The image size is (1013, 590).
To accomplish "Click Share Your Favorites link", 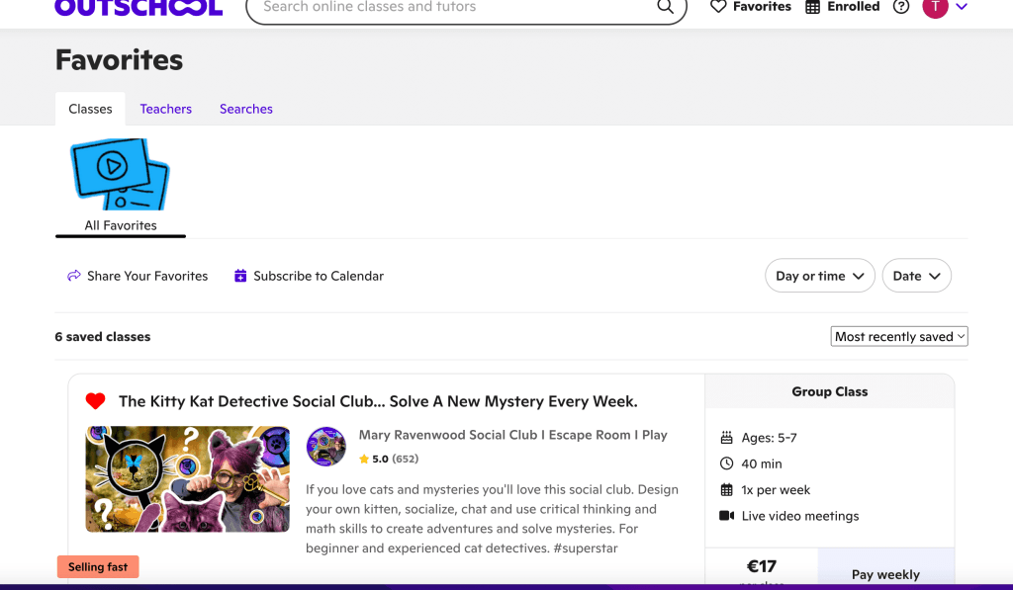I will [x=138, y=276].
